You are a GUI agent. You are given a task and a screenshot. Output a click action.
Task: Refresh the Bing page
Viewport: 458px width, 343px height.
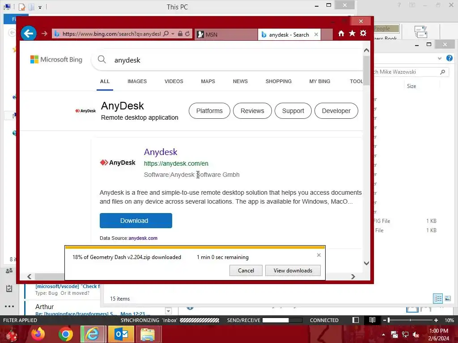coord(187,33)
